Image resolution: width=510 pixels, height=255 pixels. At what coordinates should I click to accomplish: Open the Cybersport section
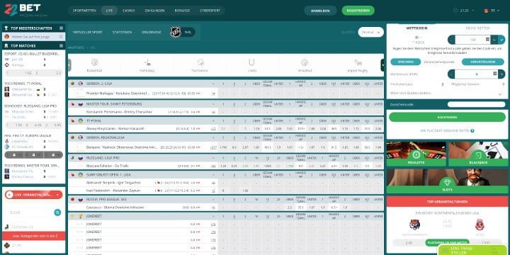[210, 11]
